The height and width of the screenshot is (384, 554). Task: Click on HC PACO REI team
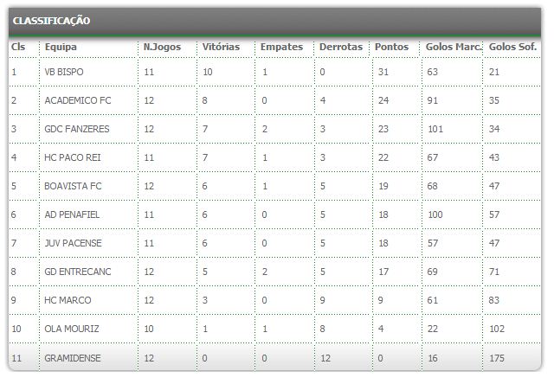tap(74, 157)
